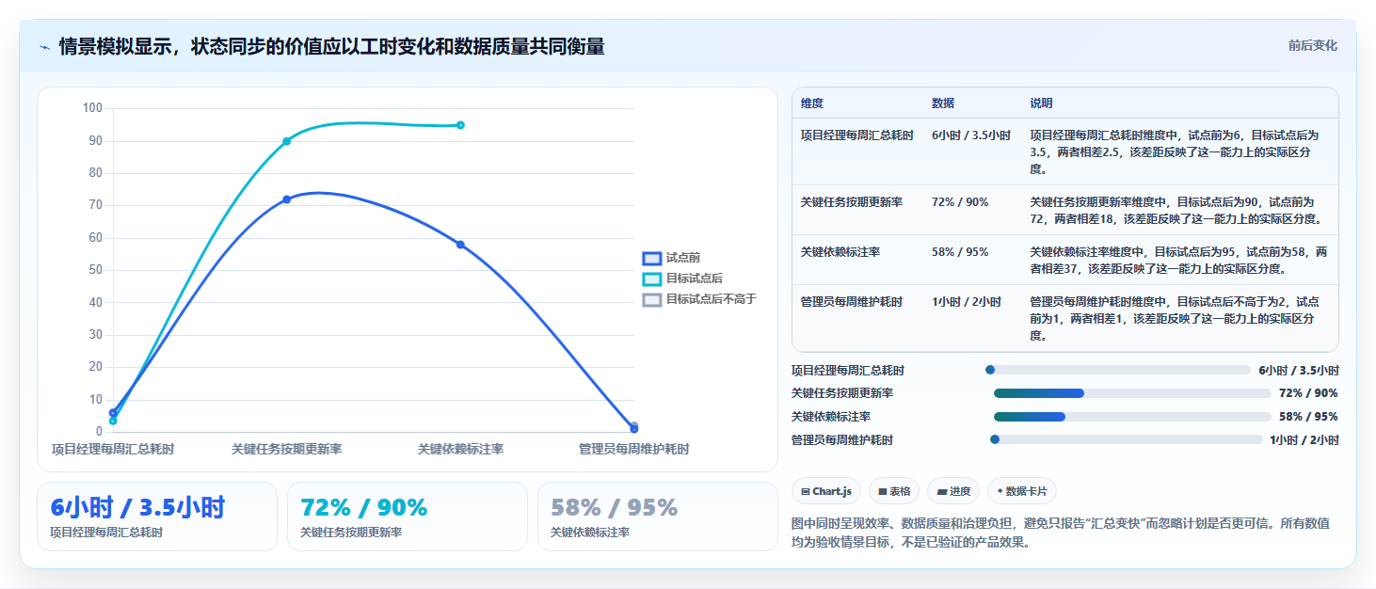The height and width of the screenshot is (589, 1376).
Task: Select the 表格 tag
Action: pyautogui.click(x=894, y=491)
